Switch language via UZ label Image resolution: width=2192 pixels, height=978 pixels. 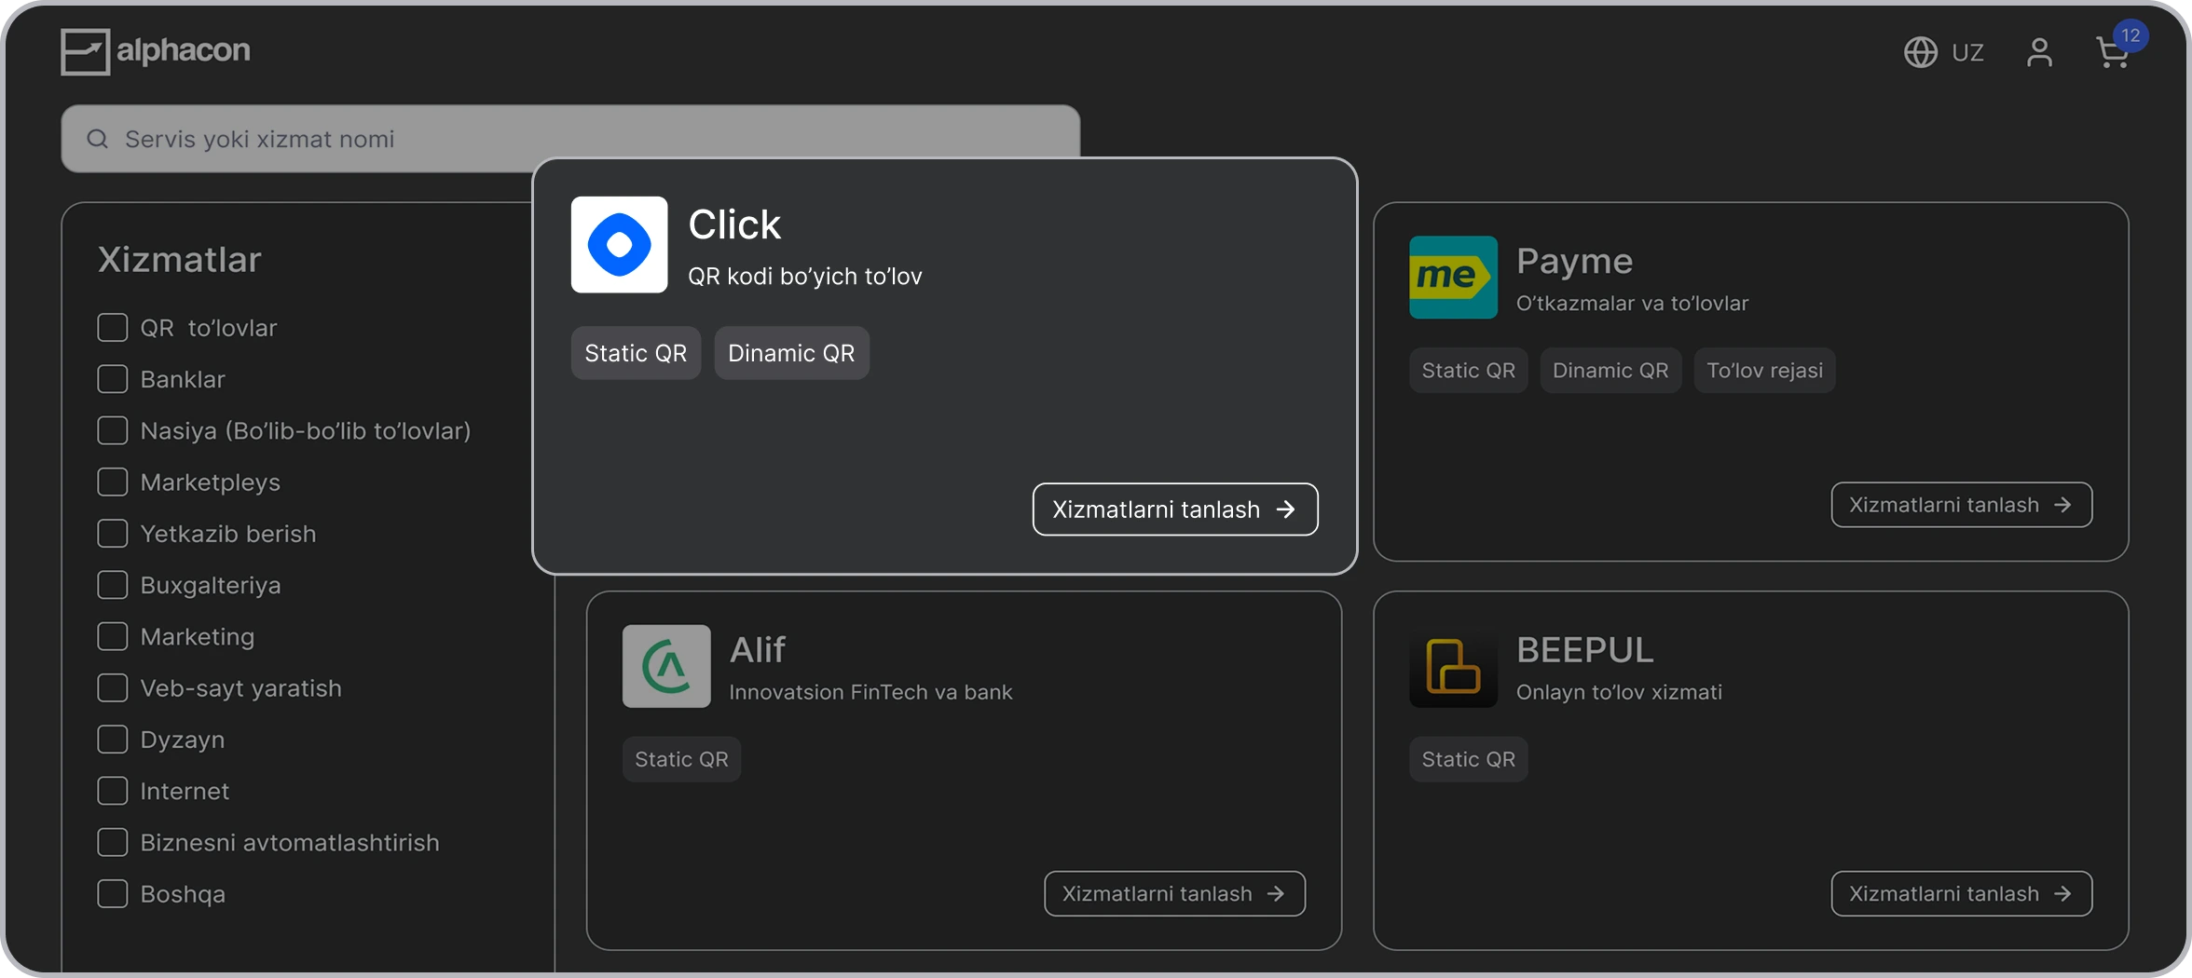pyautogui.click(x=1967, y=53)
